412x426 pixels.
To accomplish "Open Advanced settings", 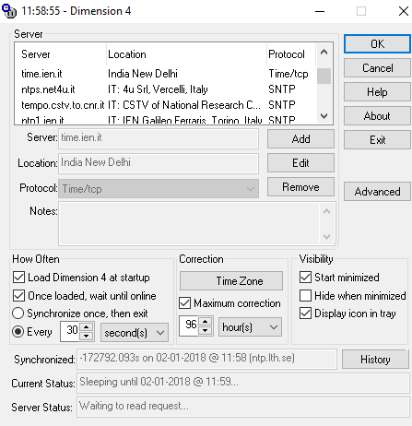I will 377,192.
